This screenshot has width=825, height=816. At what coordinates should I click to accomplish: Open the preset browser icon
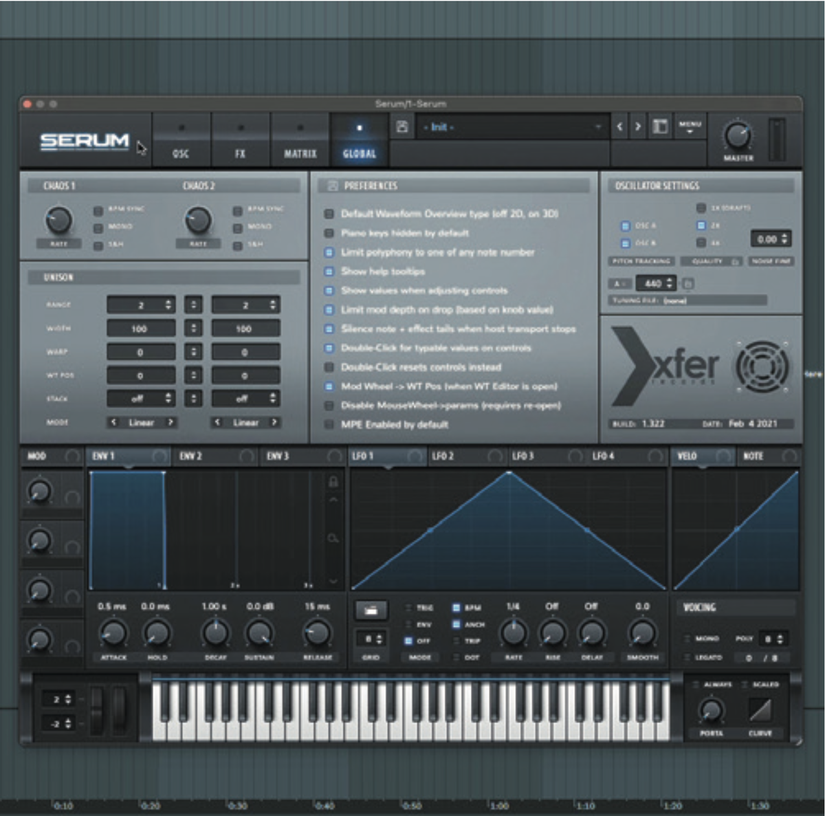click(660, 127)
